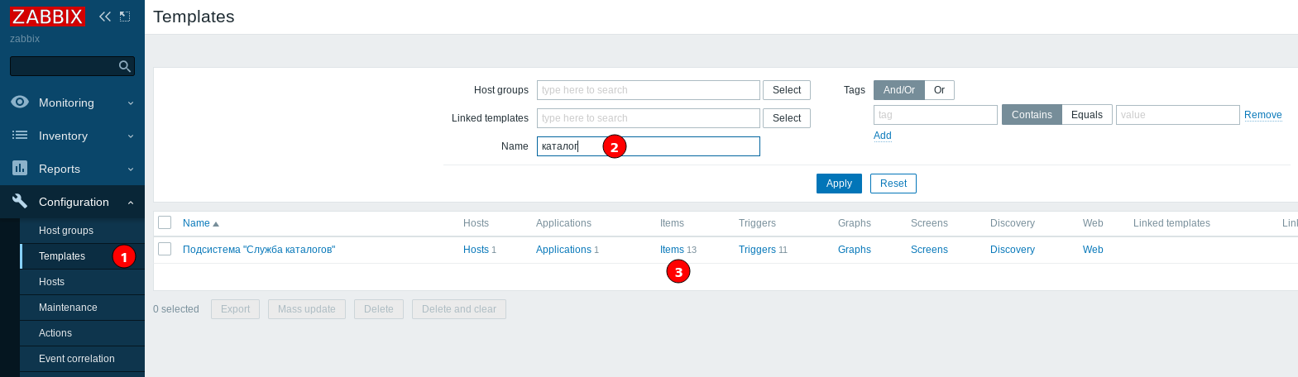Viewport: 1298px width, 377px height.
Task: Check the box for Подсистема "Служба каталогов" row
Action: tap(165, 249)
